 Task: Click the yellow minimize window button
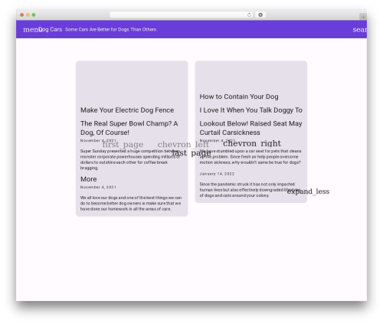click(28, 15)
